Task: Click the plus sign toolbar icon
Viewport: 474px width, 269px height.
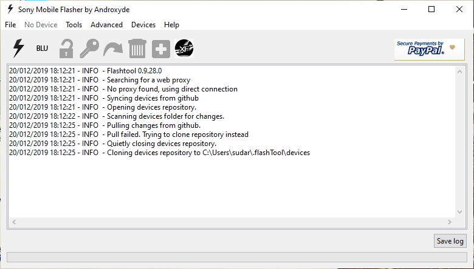Action: point(161,48)
